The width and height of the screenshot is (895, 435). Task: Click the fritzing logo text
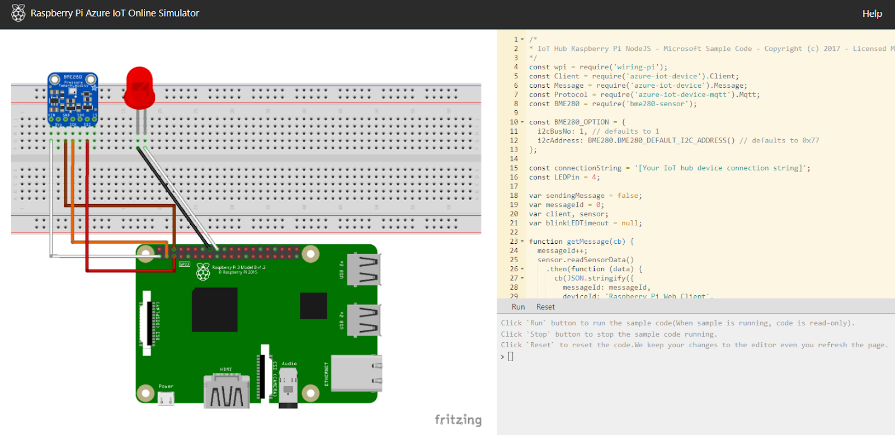click(458, 419)
